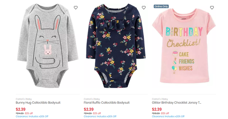
Task: Click the 85% off label on Birthday tee
Action: [165, 113]
